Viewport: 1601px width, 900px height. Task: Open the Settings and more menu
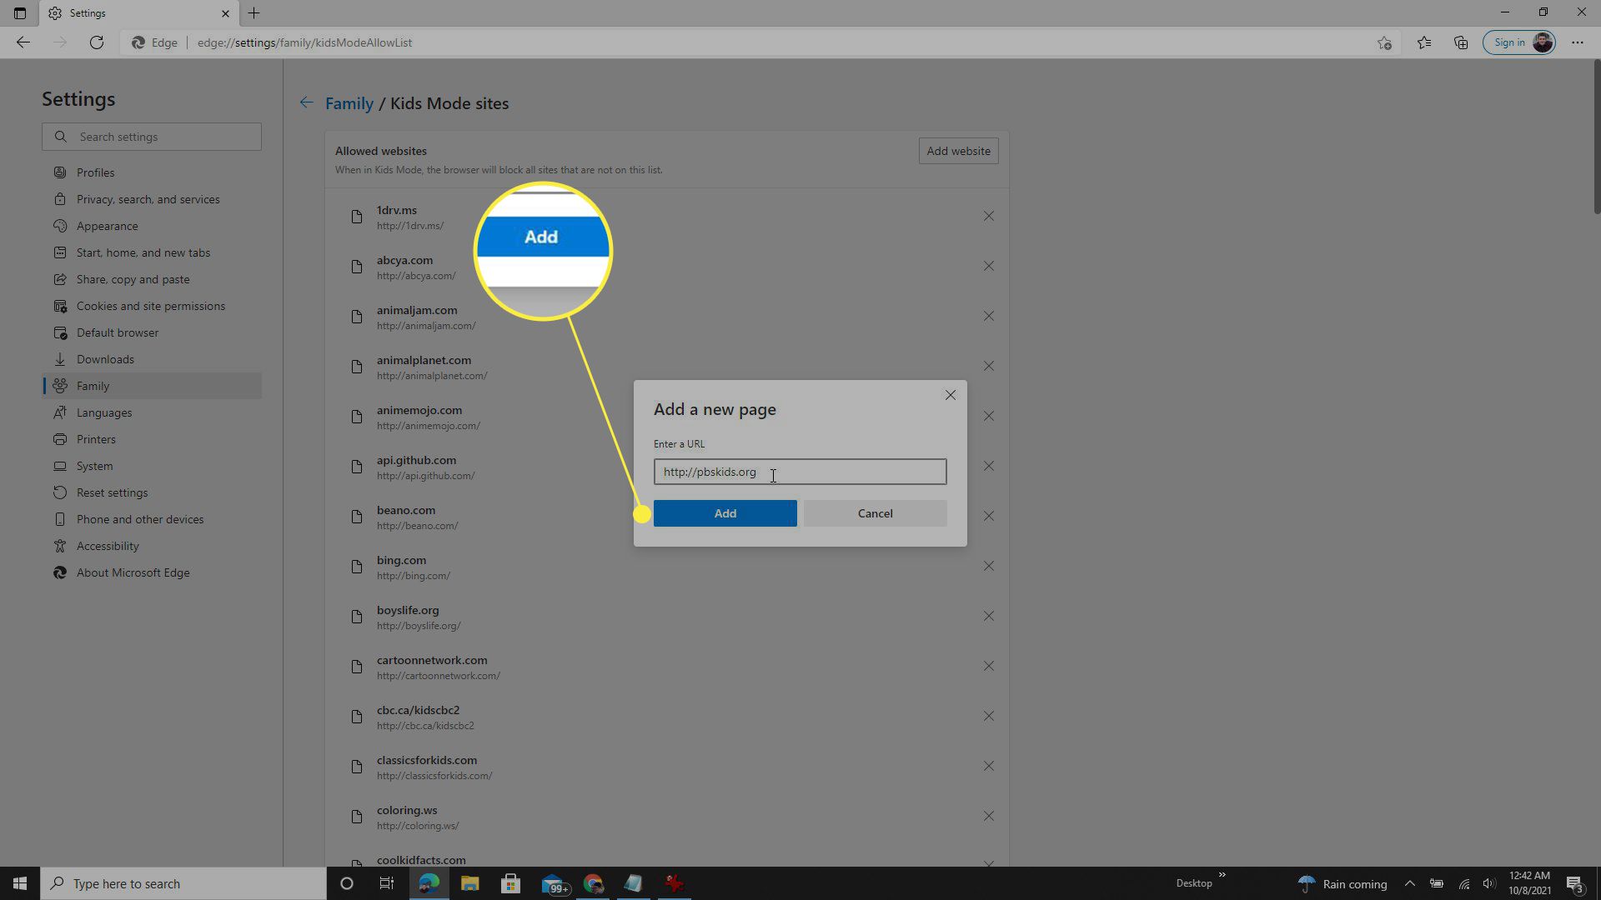(x=1578, y=42)
